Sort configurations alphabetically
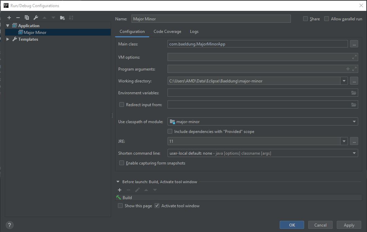 [71, 18]
